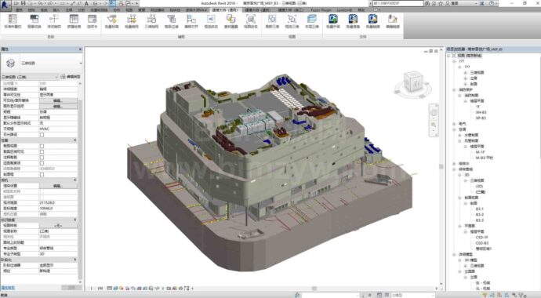Open the Lumion ribbon tab
Viewport: 541px width, 298px height.
344,10
